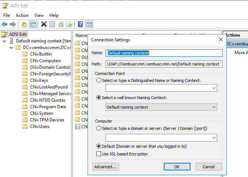Click the CN=NTDS Quotas folder icon

point(25,100)
